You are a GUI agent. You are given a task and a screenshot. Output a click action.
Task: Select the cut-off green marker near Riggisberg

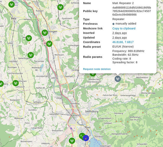pos(1,84)
